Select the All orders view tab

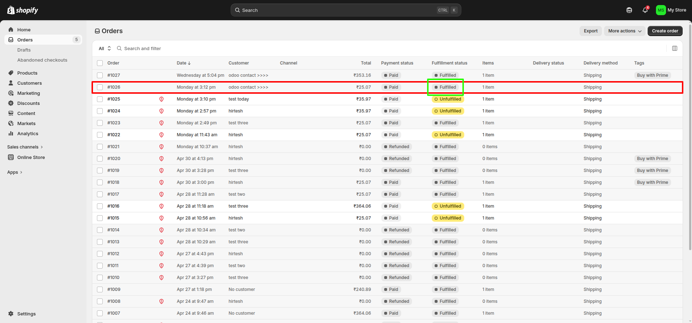coord(105,48)
